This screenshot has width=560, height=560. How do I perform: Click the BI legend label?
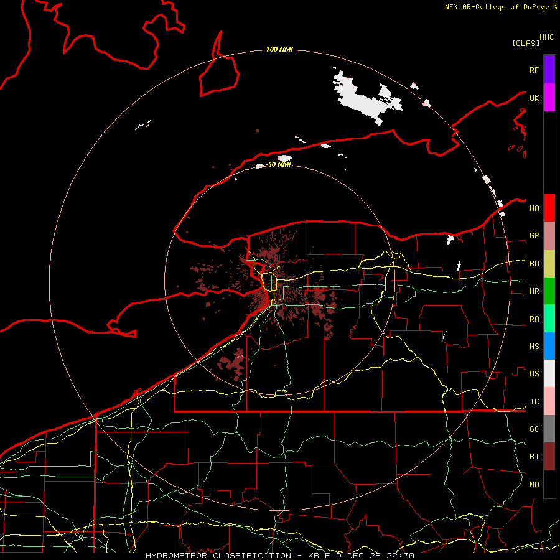pyautogui.click(x=534, y=457)
